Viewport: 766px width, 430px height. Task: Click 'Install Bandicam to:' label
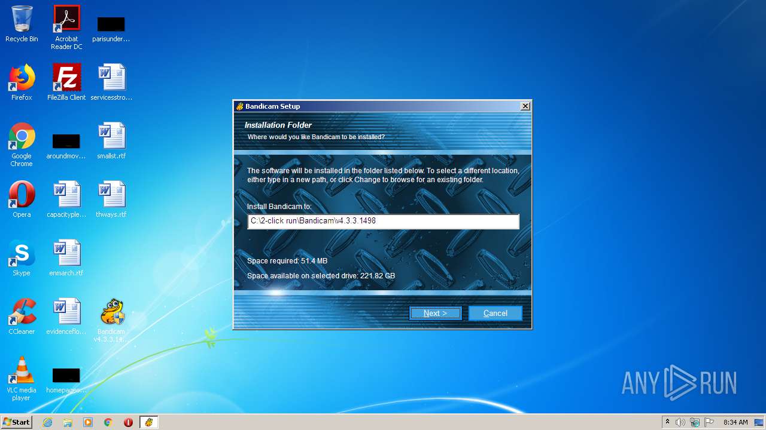coord(279,206)
